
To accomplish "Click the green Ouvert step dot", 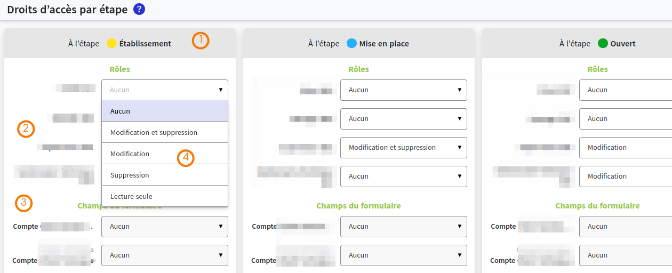I will (x=603, y=44).
